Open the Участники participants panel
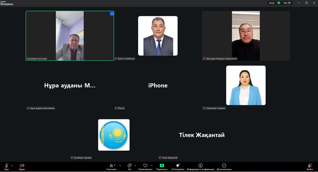This screenshot has width=318, height=172. click(111, 166)
